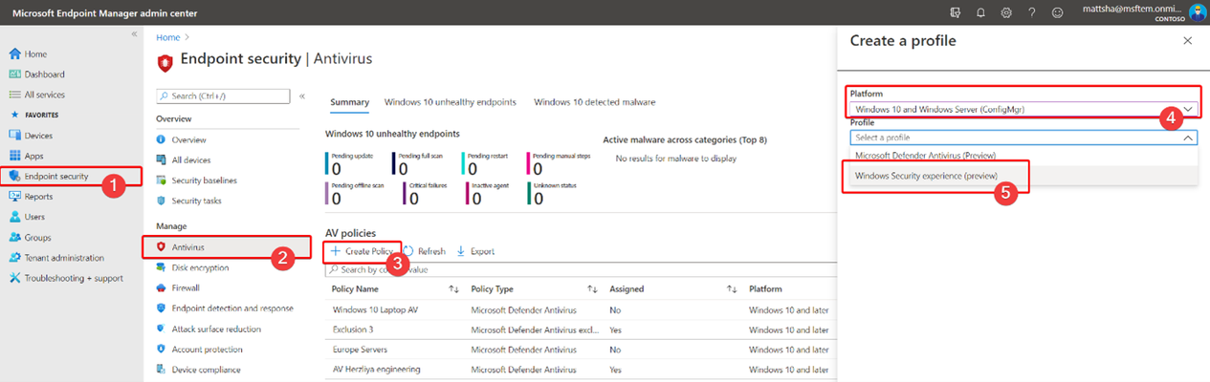Screen dimensions: 1210x382
Task: Export the AV policies list
Action: [x=474, y=251]
